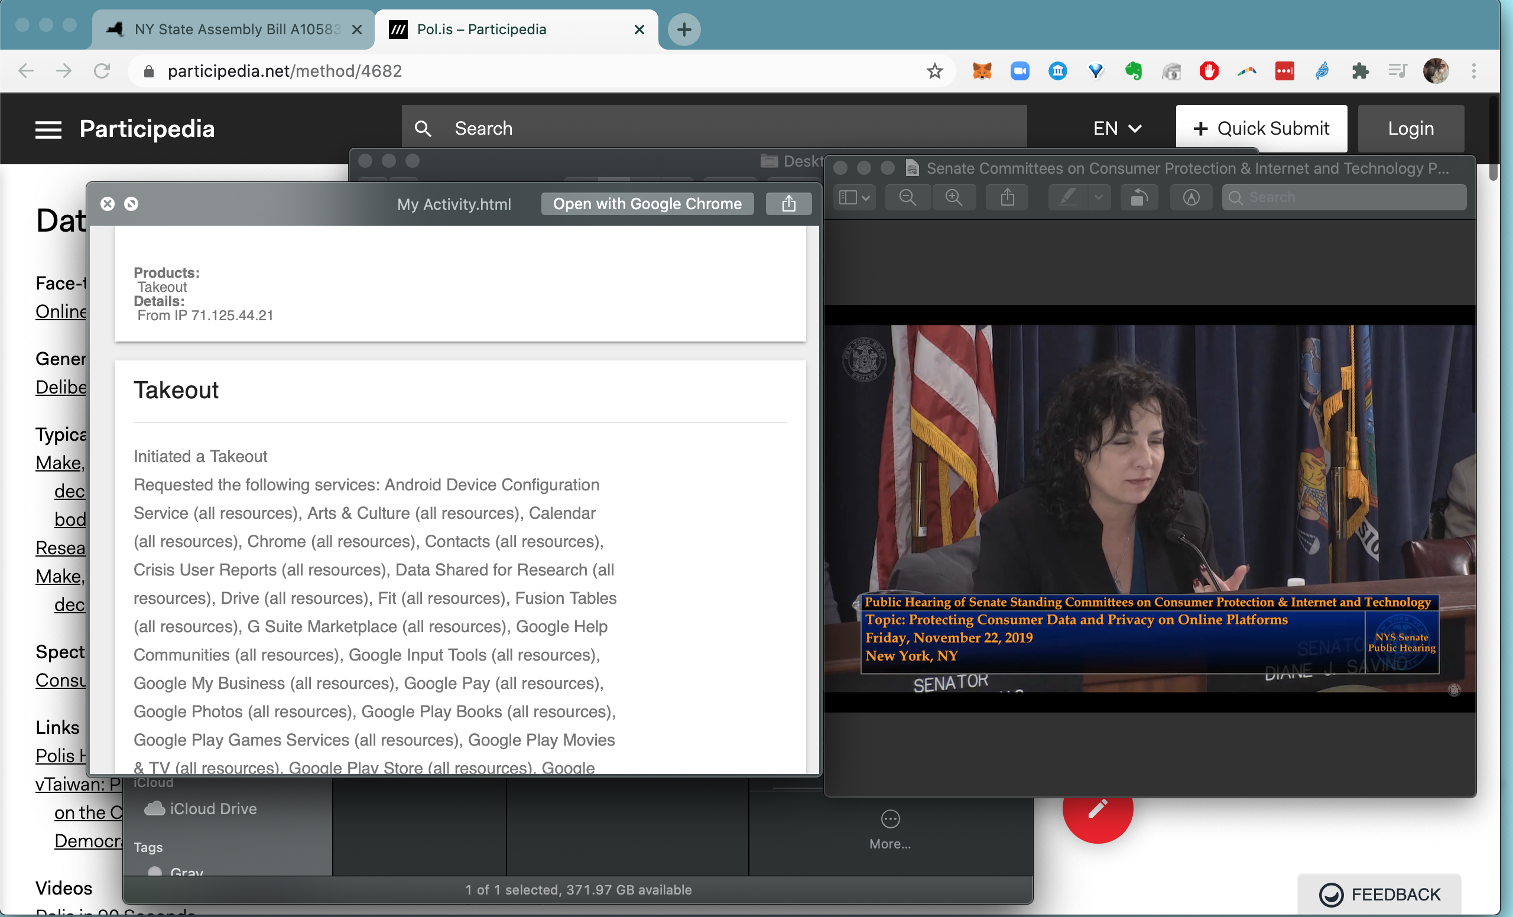Image resolution: width=1513 pixels, height=917 pixels.
Task: Open Participedia hamburger menu
Action: (x=48, y=129)
